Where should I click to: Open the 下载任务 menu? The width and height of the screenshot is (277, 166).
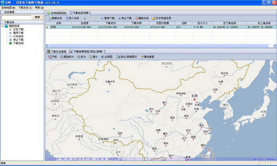25,7
